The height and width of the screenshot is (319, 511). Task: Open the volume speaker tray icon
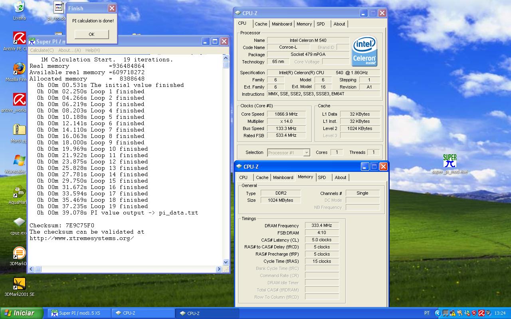tap(489, 313)
